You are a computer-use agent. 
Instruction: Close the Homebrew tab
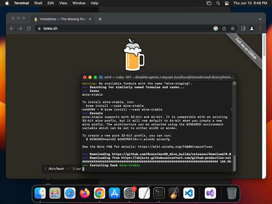tap(90, 19)
